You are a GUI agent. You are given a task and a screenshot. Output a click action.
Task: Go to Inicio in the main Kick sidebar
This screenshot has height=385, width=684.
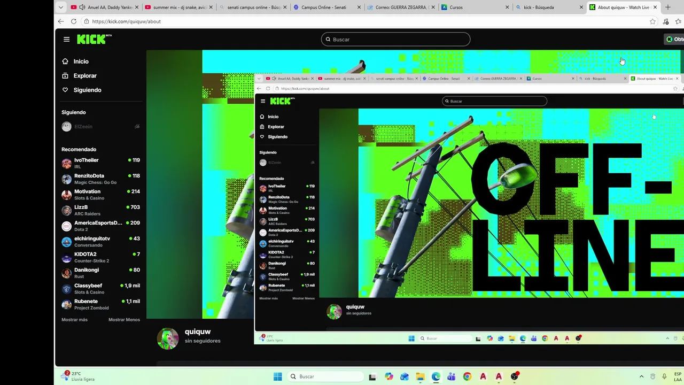[x=81, y=61]
